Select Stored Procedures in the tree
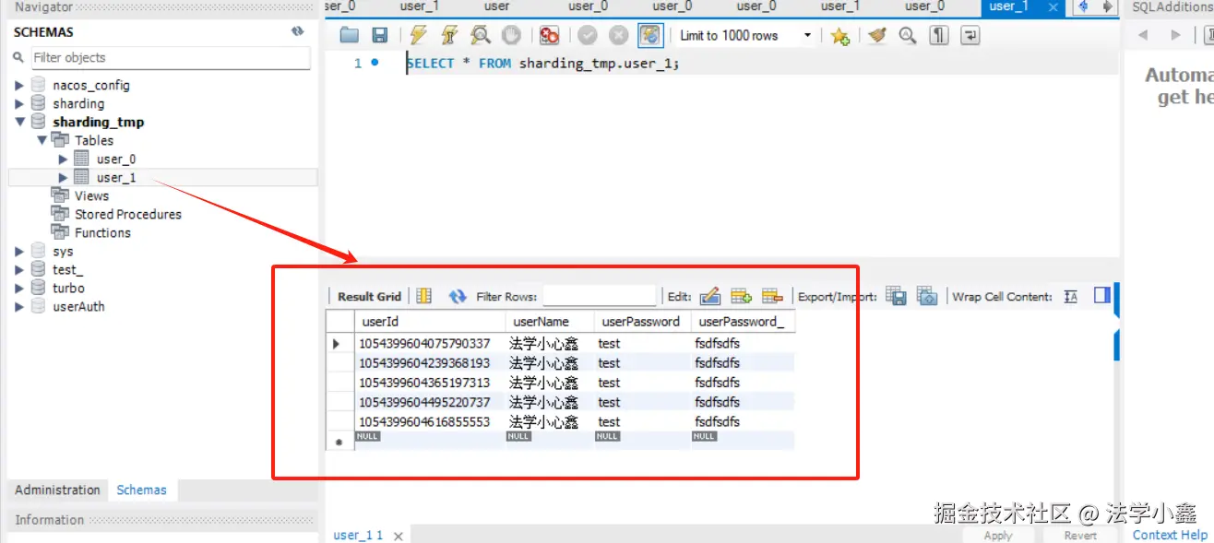The image size is (1214, 543). [x=128, y=214]
